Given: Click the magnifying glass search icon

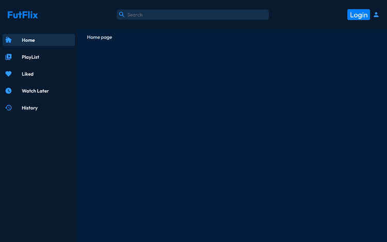Looking at the screenshot, I should (x=122, y=14).
